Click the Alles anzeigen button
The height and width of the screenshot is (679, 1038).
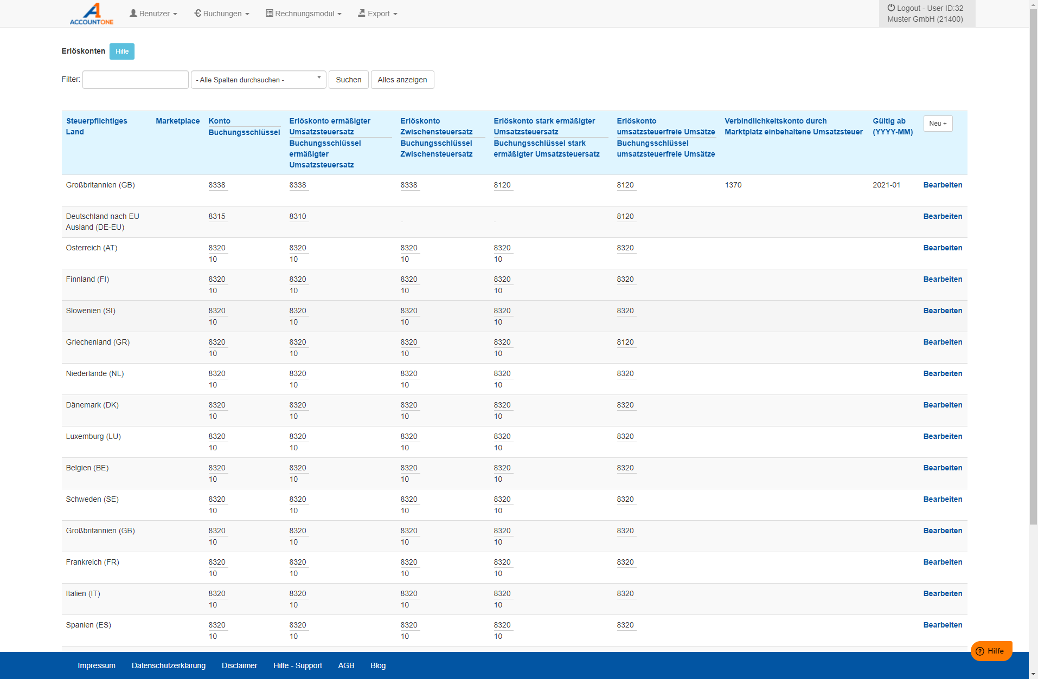[402, 80]
